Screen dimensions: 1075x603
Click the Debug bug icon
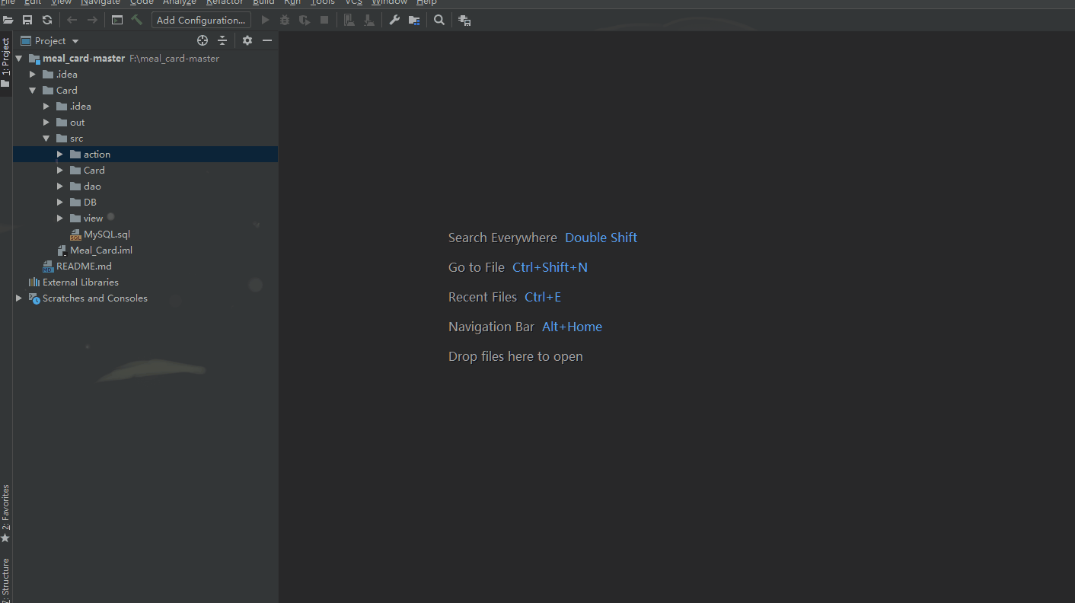285,20
